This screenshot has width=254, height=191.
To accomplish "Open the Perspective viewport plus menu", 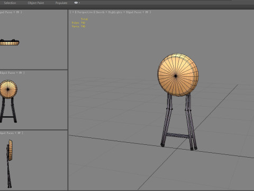I will [x=73, y=12].
